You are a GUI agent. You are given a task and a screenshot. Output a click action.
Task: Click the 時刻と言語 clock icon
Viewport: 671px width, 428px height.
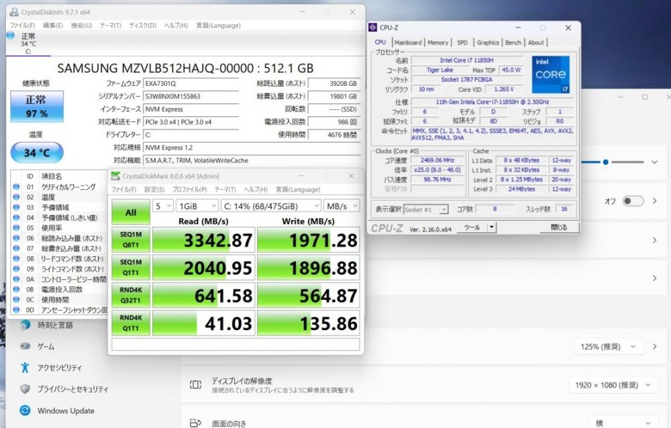25,325
